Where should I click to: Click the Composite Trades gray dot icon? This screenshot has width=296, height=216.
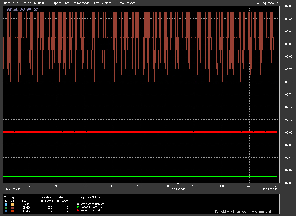point(78,204)
